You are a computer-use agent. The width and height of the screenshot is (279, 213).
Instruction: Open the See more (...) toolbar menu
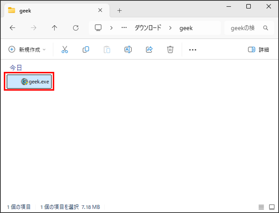click(192, 50)
